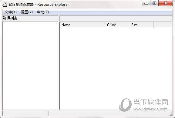Sort by the Offset column header
175x118 pixels.
pyautogui.click(x=117, y=25)
